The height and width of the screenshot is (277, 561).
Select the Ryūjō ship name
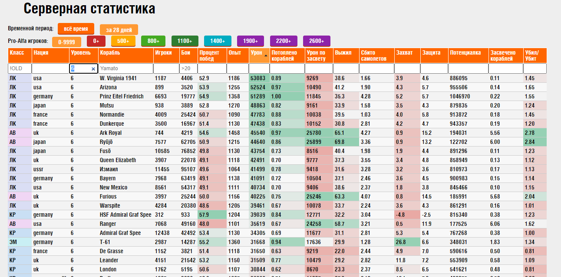(x=107, y=142)
